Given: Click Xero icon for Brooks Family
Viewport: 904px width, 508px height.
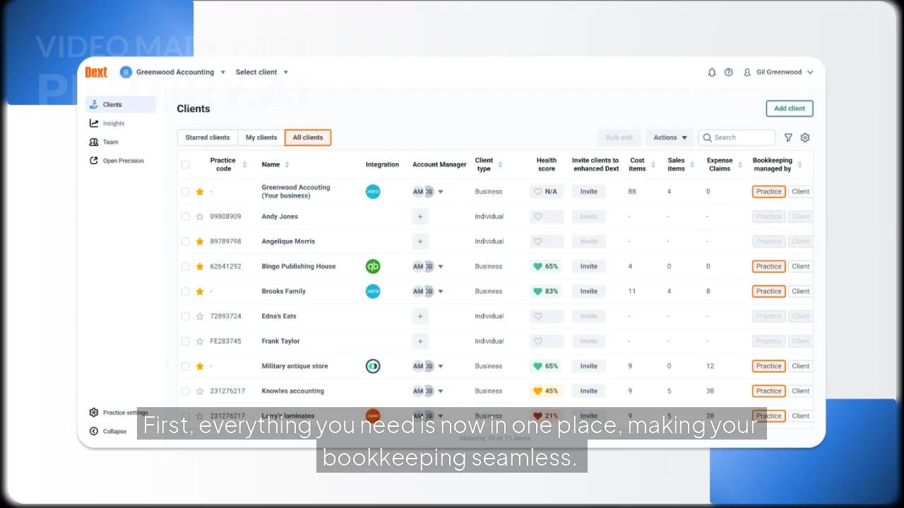Looking at the screenshot, I should [x=373, y=291].
